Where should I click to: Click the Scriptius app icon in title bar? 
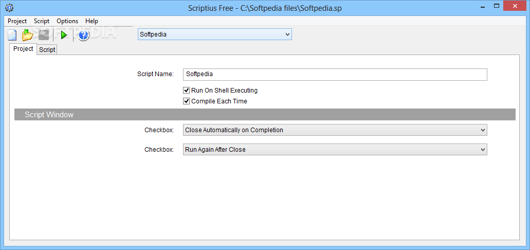pyautogui.click(x=9, y=7)
